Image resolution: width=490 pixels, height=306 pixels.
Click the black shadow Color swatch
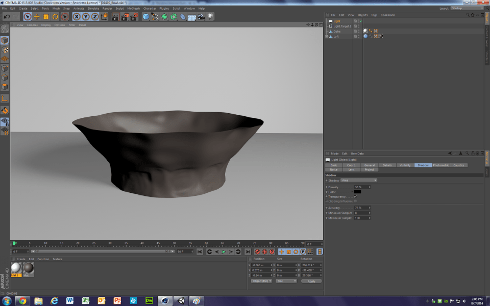[357, 192]
